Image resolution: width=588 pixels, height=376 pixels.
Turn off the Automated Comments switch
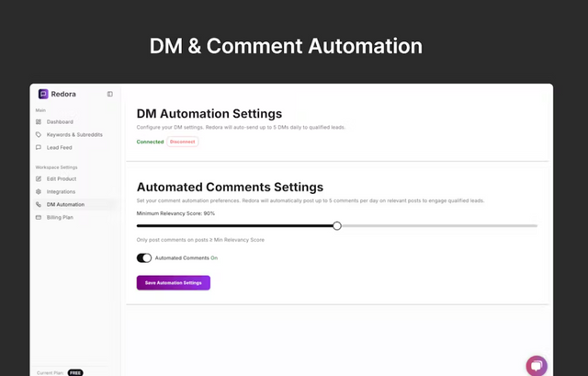pos(144,257)
